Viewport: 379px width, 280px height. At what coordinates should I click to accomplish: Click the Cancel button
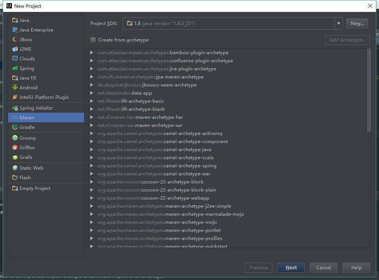324,267
